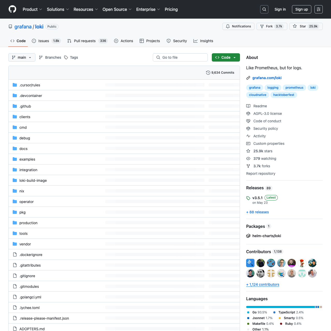331x331 pixels.
Task: Click the tag icon next to Tags
Action: point(66,57)
